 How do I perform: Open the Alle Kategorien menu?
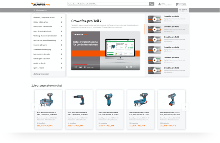click(40, 10)
